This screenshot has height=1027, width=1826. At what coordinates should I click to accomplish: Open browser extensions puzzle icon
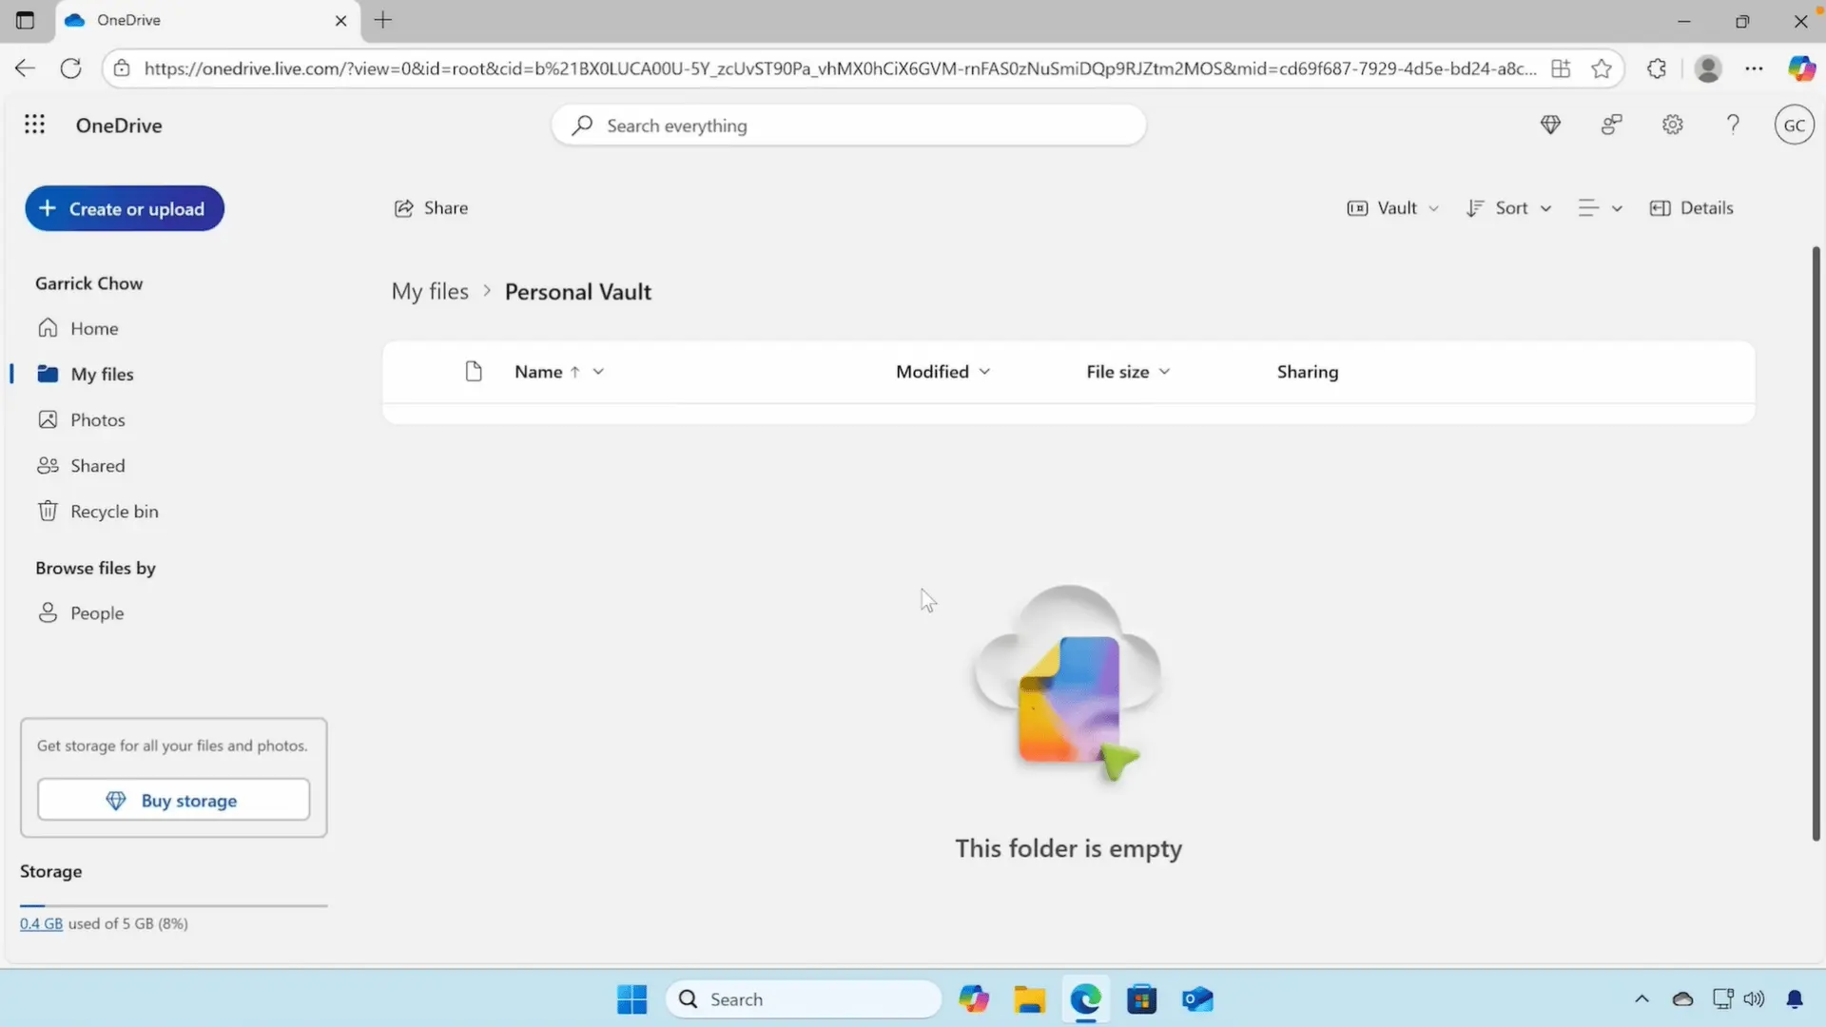pyautogui.click(x=1657, y=68)
